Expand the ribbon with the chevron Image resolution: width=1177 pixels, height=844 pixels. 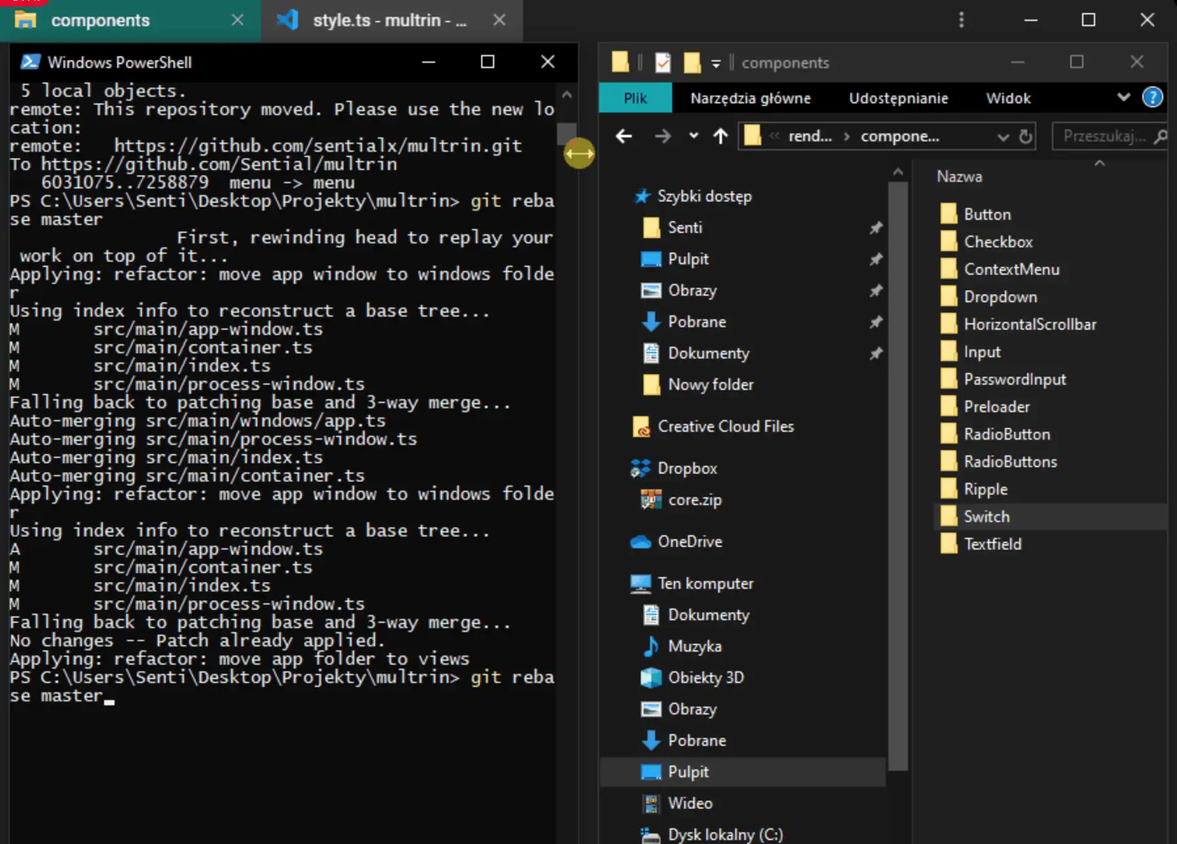[x=1123, y=97]
